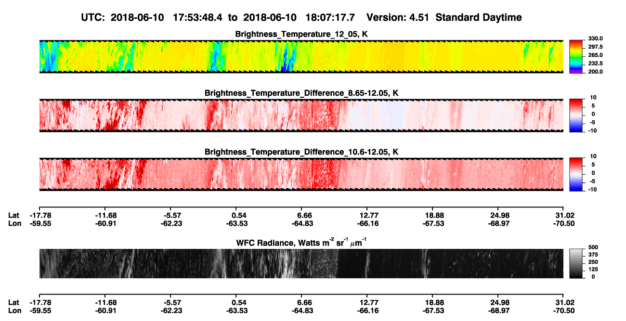Click the 'Standard Daytime' header text
Screen dimensions: 626x321
pos(478,18)
